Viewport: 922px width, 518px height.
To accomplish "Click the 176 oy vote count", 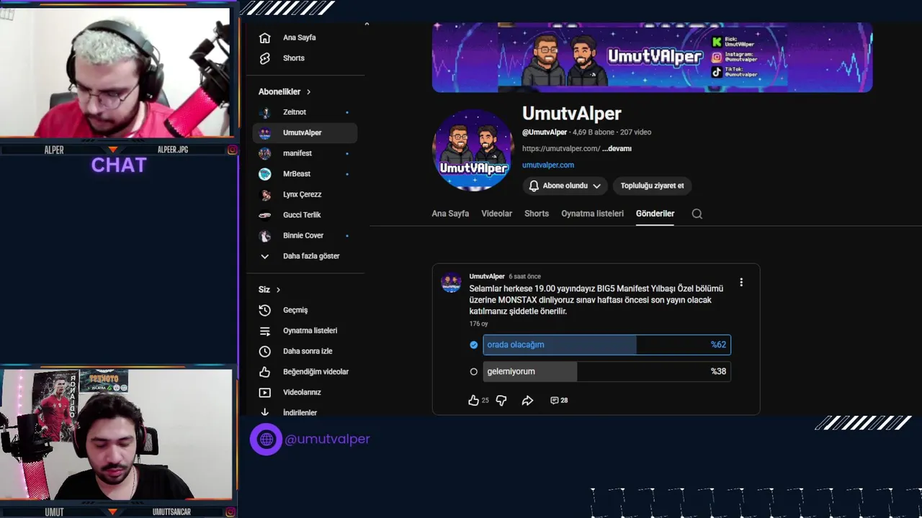I will pyautogui.click(x=478, y=324).
